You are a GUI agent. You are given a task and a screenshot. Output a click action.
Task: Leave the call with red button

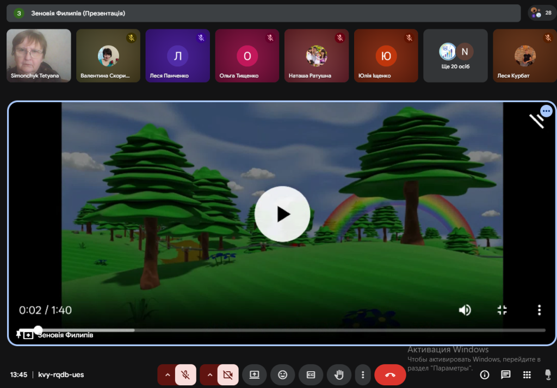tap(390, 375)
